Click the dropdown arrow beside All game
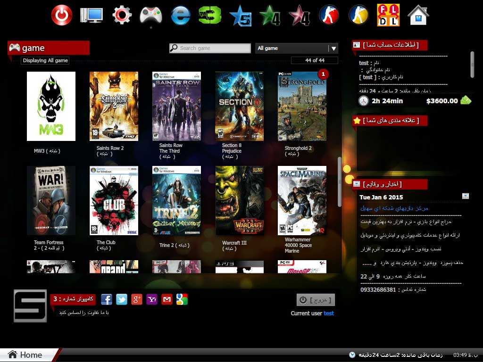Image resolution: width=483 pixels, height=362 pixels. pyautogui.click(x=333, y=48)
